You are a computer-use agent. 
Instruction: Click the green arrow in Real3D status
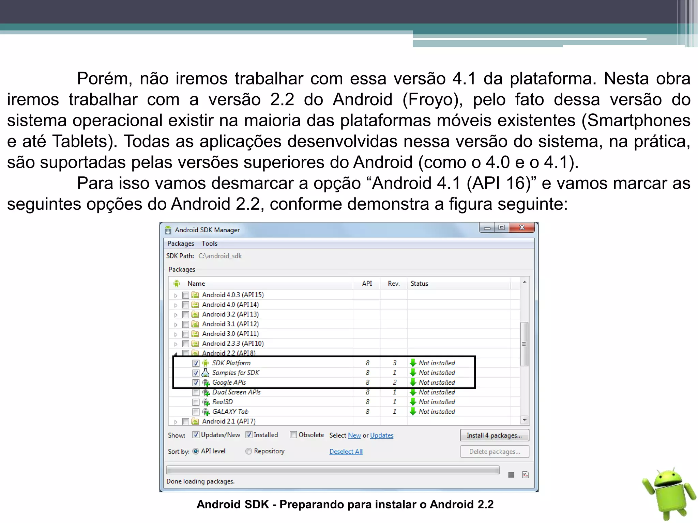(x=413, y=402)
